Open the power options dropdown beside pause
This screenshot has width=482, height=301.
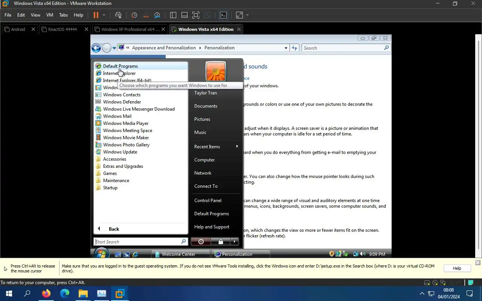(104, 15)
